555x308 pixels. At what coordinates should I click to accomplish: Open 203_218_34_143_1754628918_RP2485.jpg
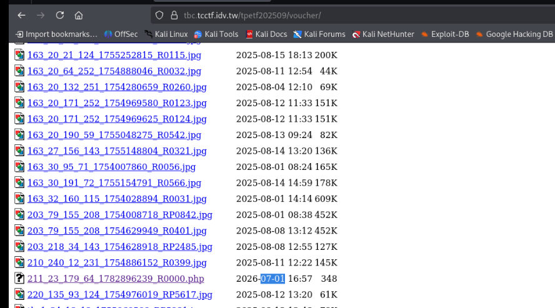pos(120,247)
